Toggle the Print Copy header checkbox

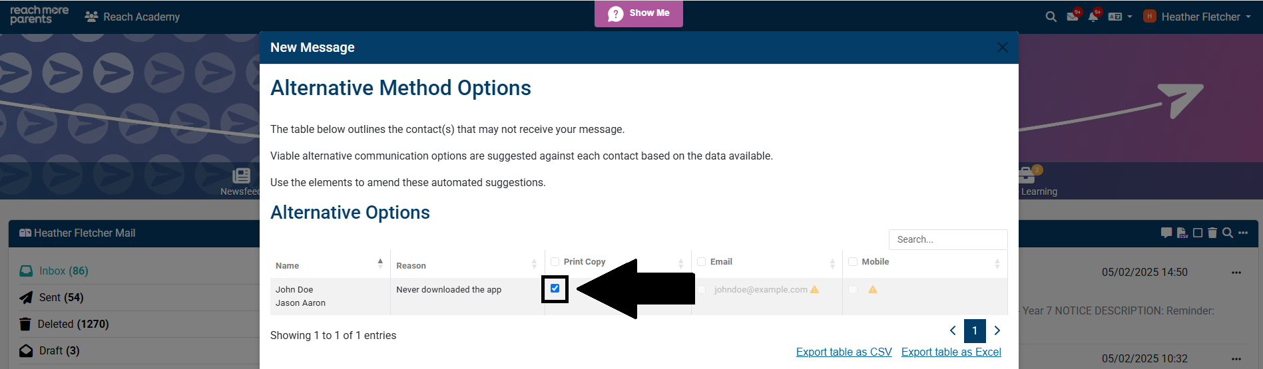tap(555, 262)
